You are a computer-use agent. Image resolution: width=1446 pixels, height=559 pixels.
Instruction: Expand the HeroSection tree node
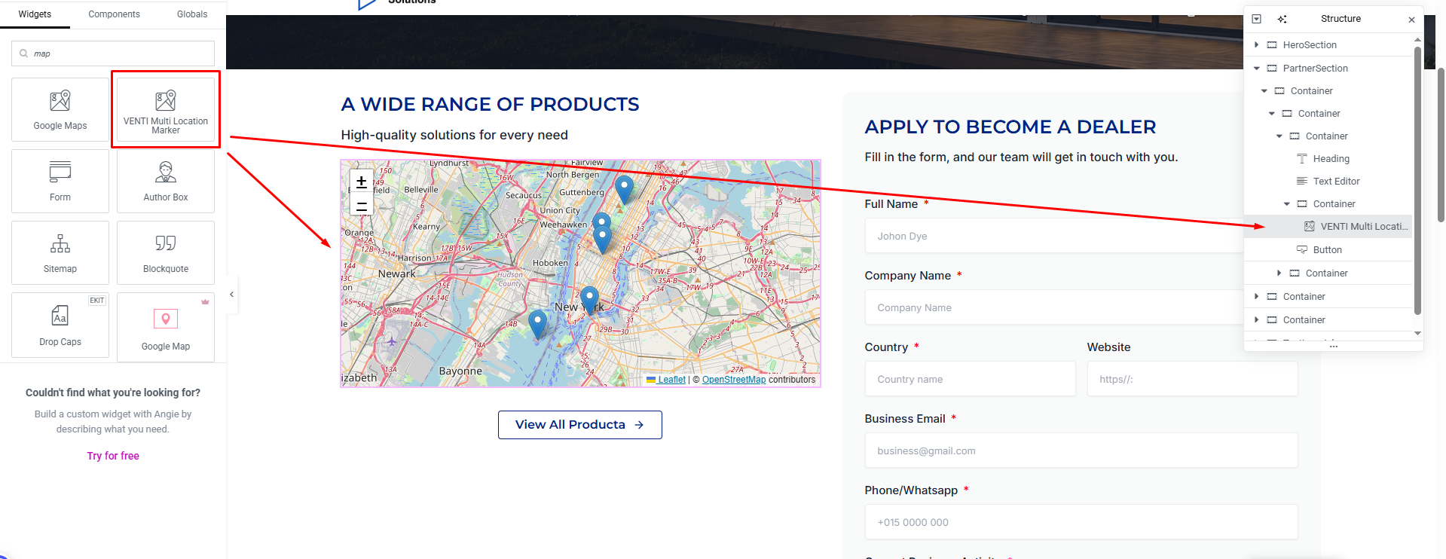(1256, 45)
